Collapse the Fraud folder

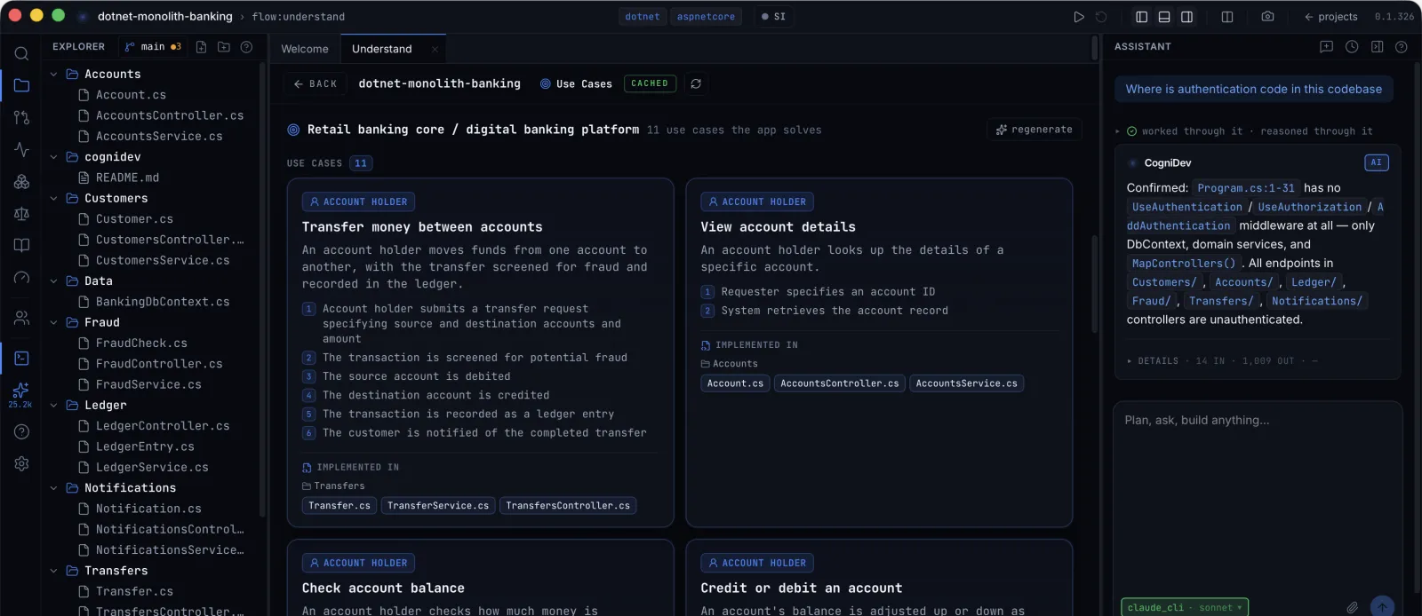click(53, 323)
